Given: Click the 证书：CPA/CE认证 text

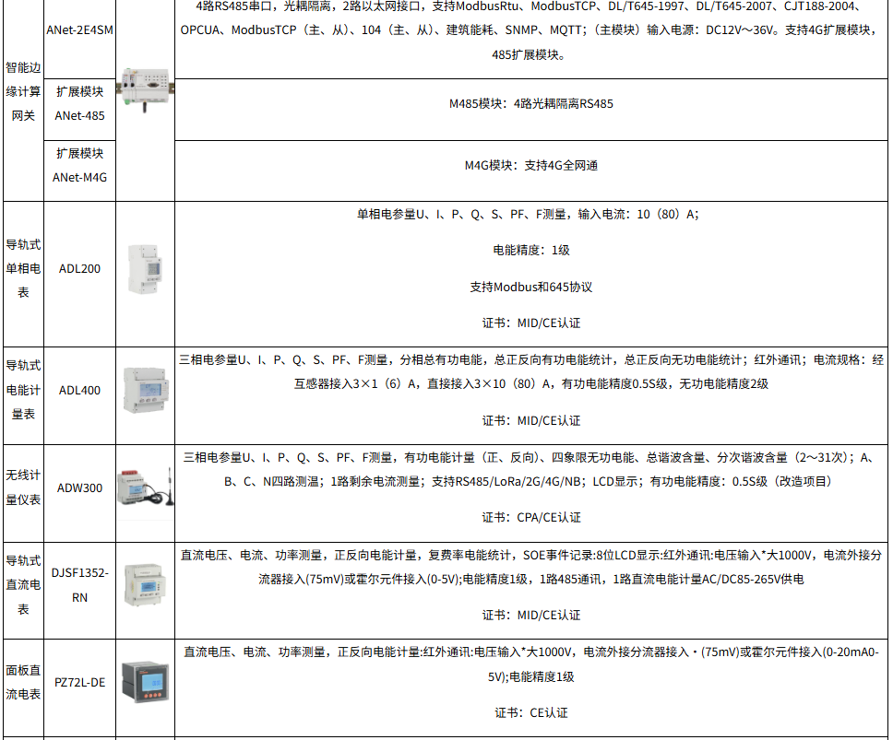Looking at the screenshot, I should [531, 518].
